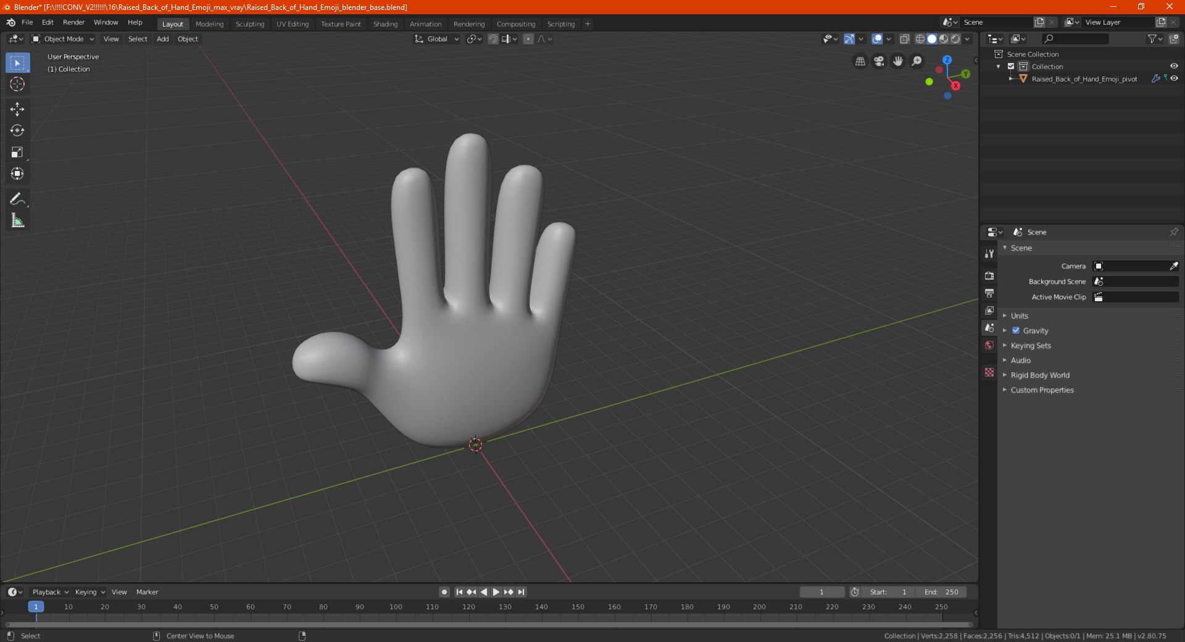Image resolution: width=1185 pixels, height=642 pixels.
Task: Enable snapping magnet toggle
Action: tap(493, 39)
